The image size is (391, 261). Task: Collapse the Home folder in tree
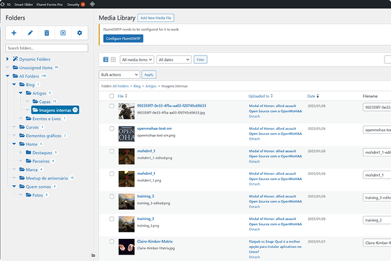(x=15, y=144)
